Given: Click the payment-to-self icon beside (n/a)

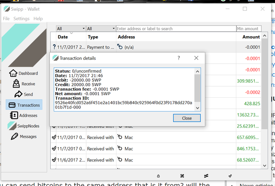Looking at the screenshot, I should 120,47.
